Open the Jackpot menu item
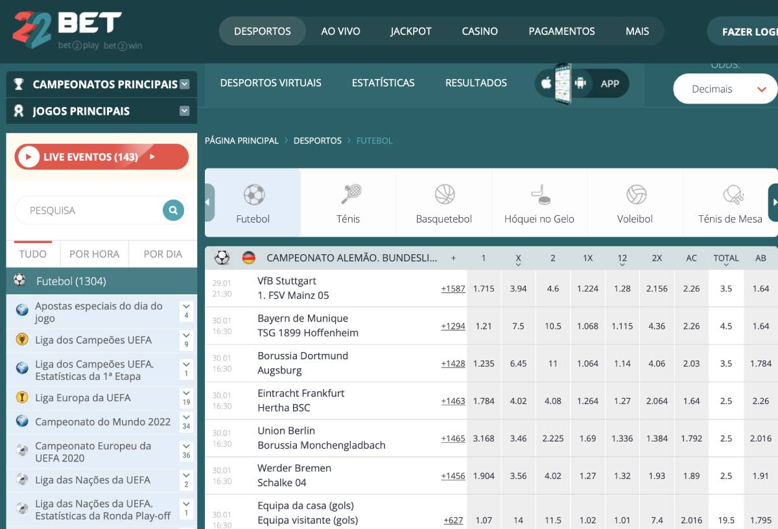 pyautogui.click(x=411, y=31)
